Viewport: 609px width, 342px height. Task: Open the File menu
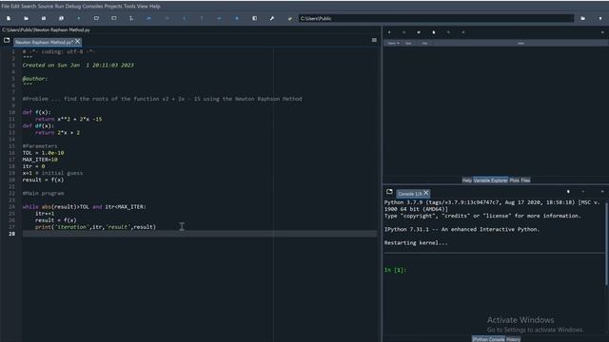5,7
